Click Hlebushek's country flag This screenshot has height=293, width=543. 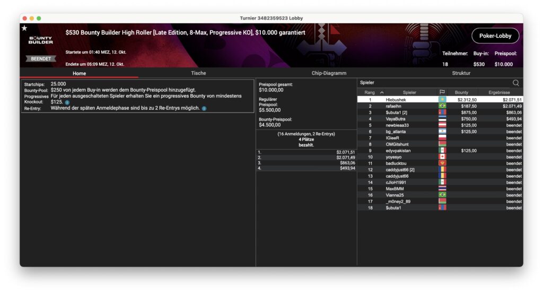click(x=442, y=100)
